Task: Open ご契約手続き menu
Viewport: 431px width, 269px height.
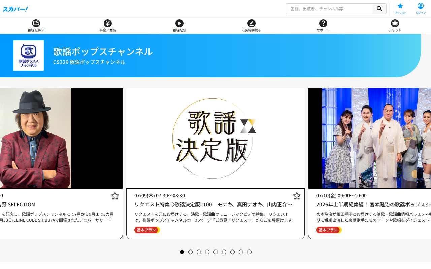Action: click(252, 26)
